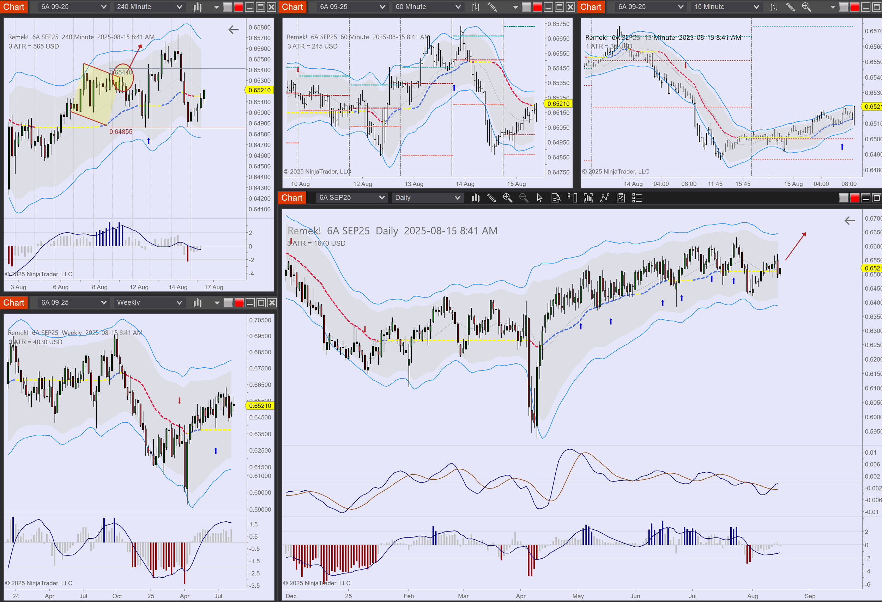Open the 6A SEP25 instrument dropdown
Image resolution: width=882 pixels, height=602 pixels.
coord(351,197)
